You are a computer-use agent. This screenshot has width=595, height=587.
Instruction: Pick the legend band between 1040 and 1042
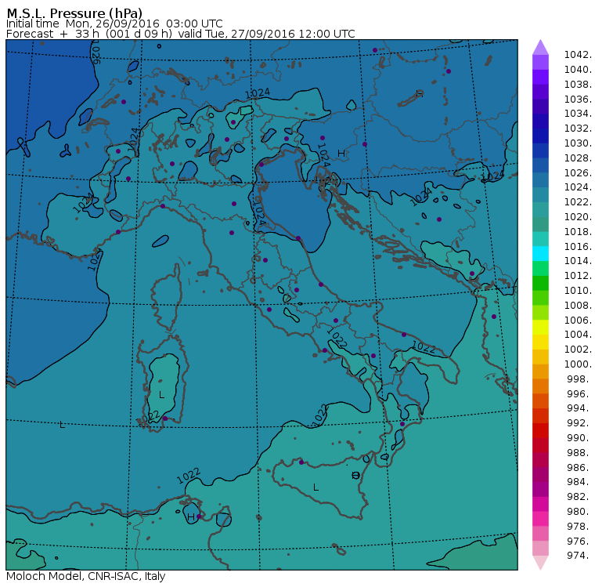click(x=540, y=63)
